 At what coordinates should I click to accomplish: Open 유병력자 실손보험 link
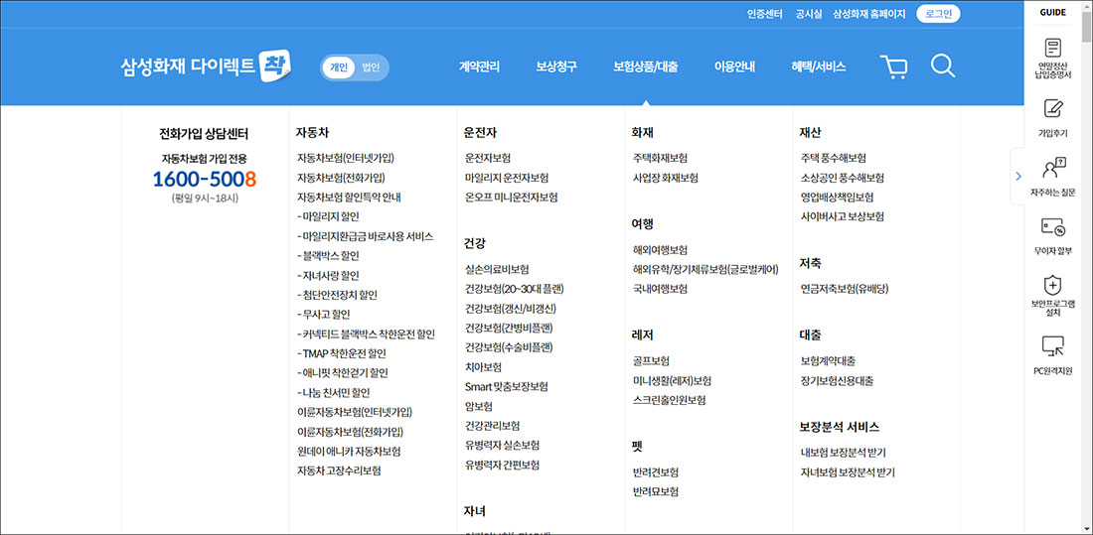click(x=502, y=445)
